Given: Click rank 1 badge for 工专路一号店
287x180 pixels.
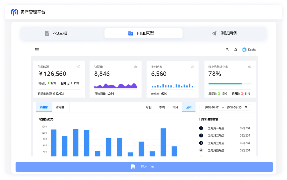Looking at the screenshot, I should coord(201,128).
